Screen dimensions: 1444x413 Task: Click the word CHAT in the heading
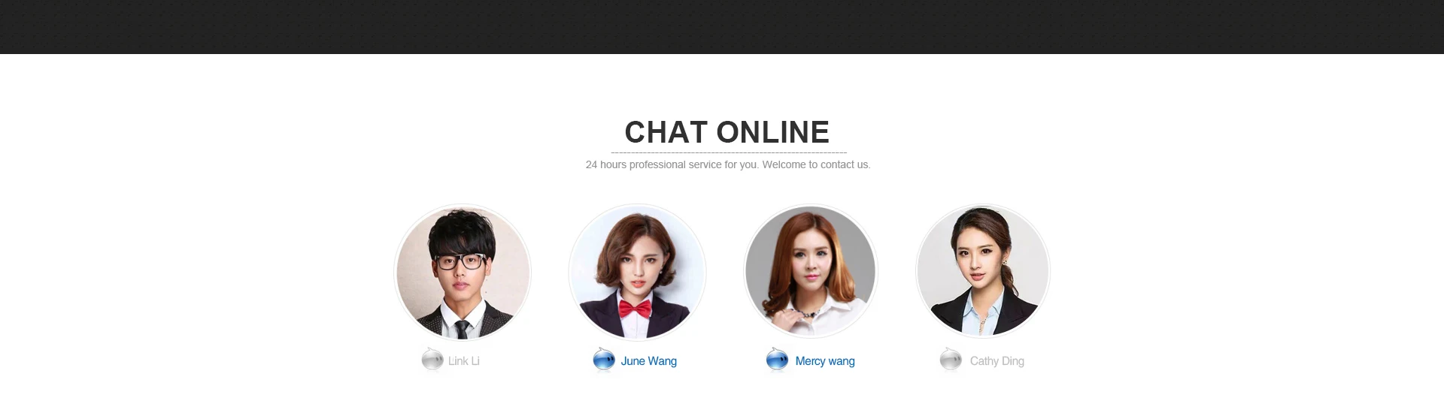(666, 132)
